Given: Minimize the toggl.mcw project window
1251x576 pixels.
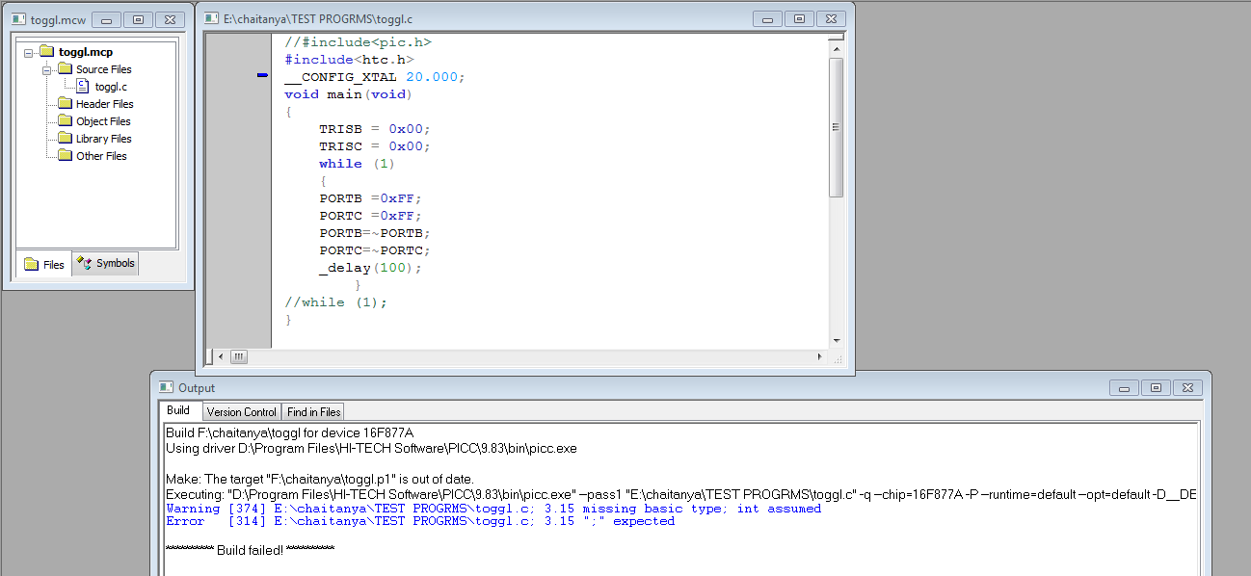Looking at the screenshot, I should click(106, 19).
